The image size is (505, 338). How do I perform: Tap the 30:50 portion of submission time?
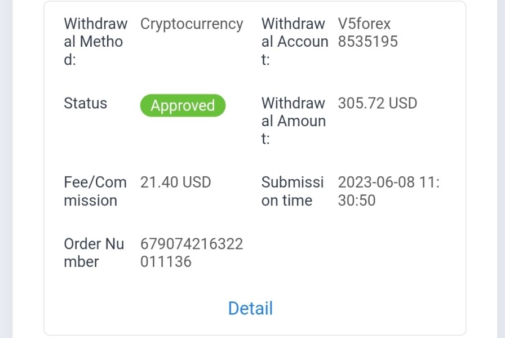(x=357, y=201)
